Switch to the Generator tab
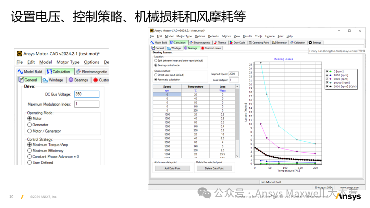The height and width of the screenshot is (208, 370). pos(280,43)
